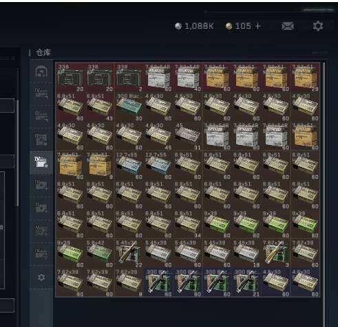Open the level II medical container tab
338x327 pixels.
(x=41, y=208)
